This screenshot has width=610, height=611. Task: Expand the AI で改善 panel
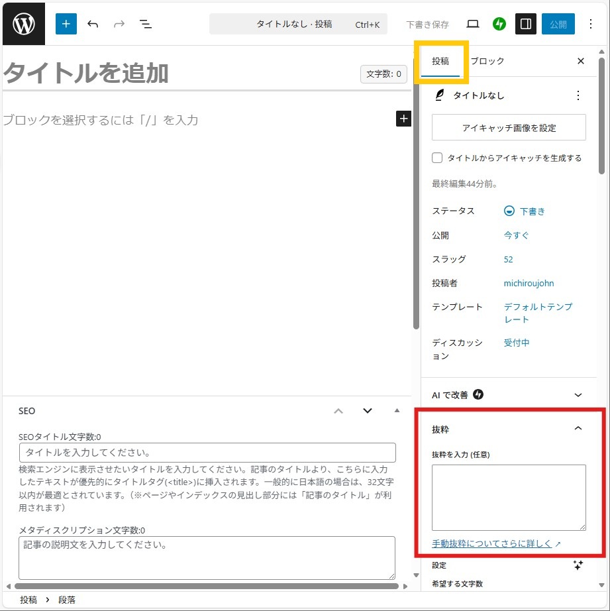pyautogui.click(x=578, y=395)
